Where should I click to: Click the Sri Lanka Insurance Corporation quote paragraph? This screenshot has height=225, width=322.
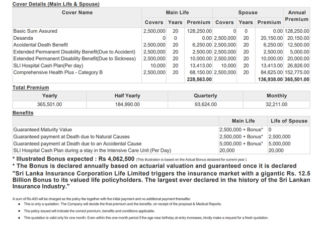pyautogui.click(x=161, y=180)
